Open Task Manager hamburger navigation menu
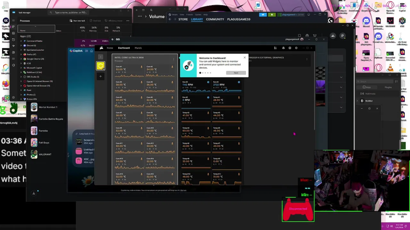The height and width of the screenshot is (230, 410). (13, 20)
